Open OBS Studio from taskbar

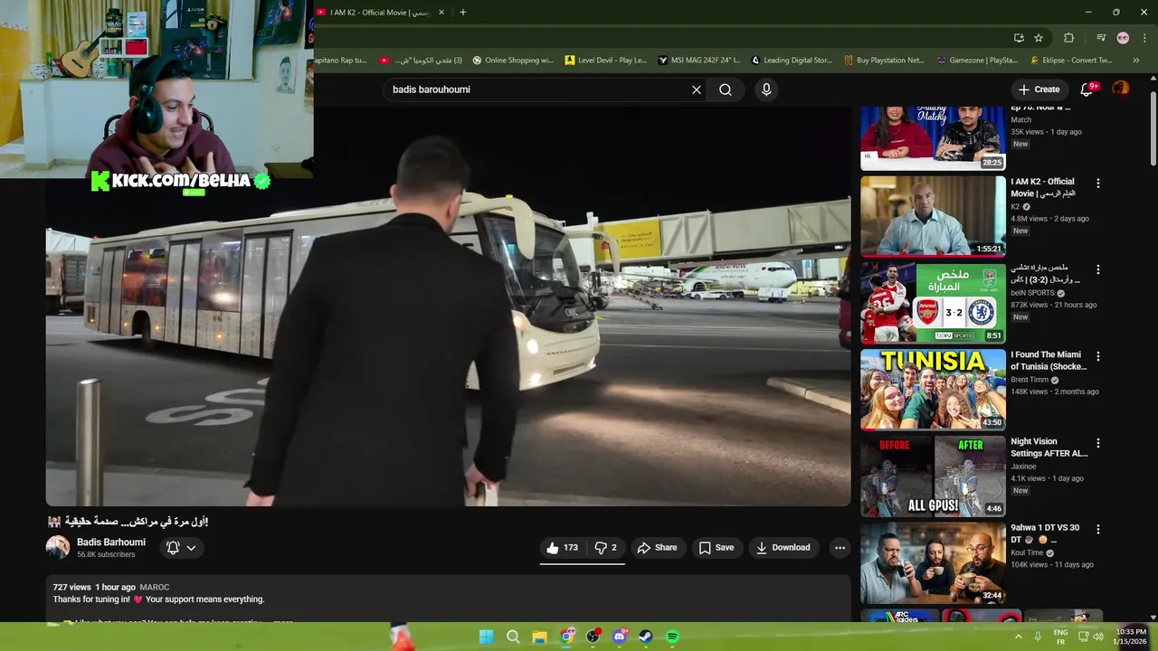(593, 637)
